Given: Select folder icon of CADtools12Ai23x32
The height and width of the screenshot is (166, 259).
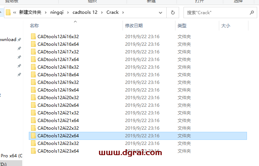Looking at the screenshot, I should click(33, 143).
